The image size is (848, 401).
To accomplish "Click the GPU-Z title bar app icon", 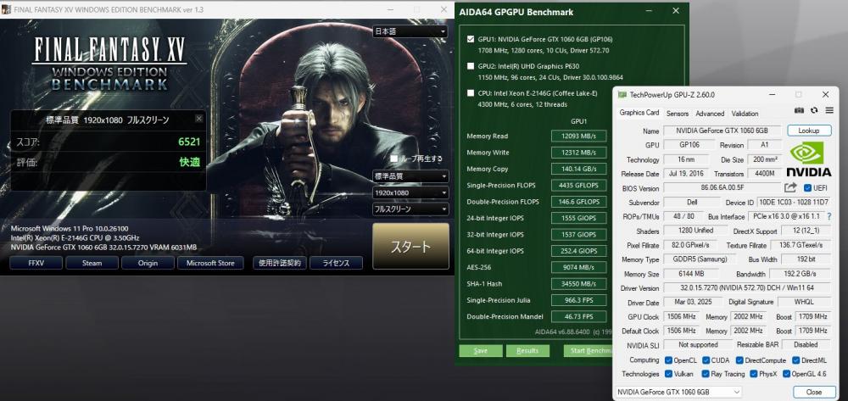I will (622, 95).
